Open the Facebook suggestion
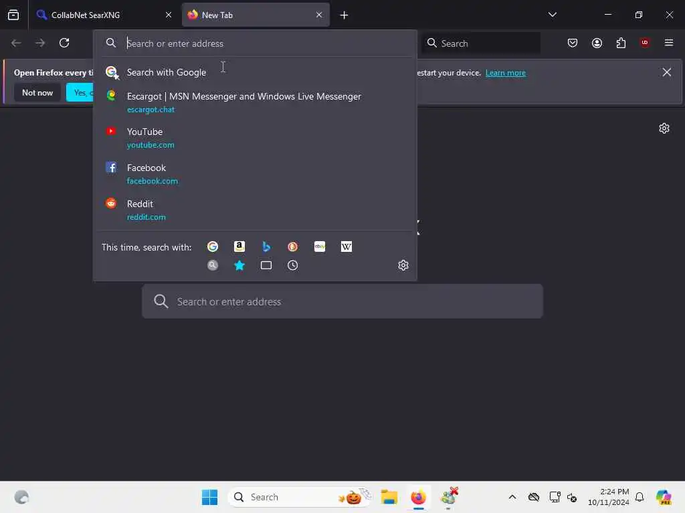Image resolution: width=685 pixels, height=513 pixels. click(x=256, y=174)
